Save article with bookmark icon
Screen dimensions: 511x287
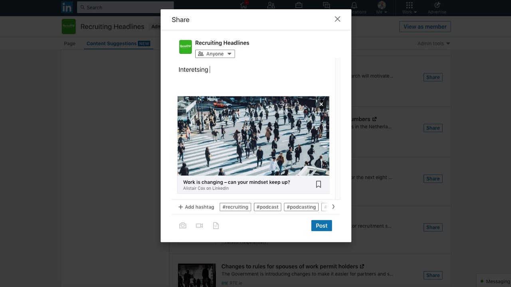(x=319, y=184)
